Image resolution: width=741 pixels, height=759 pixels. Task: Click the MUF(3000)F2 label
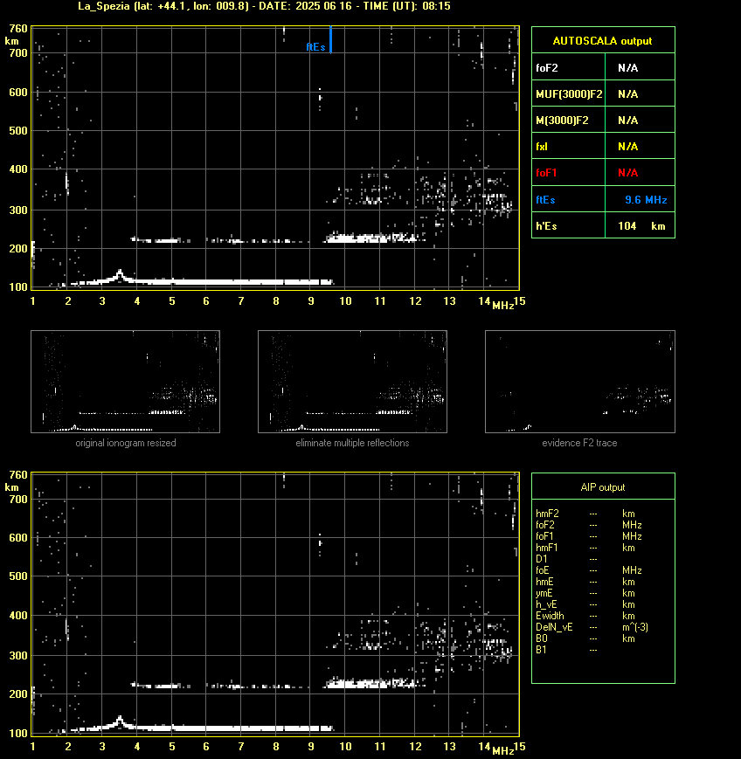click(x=569, y=94)
